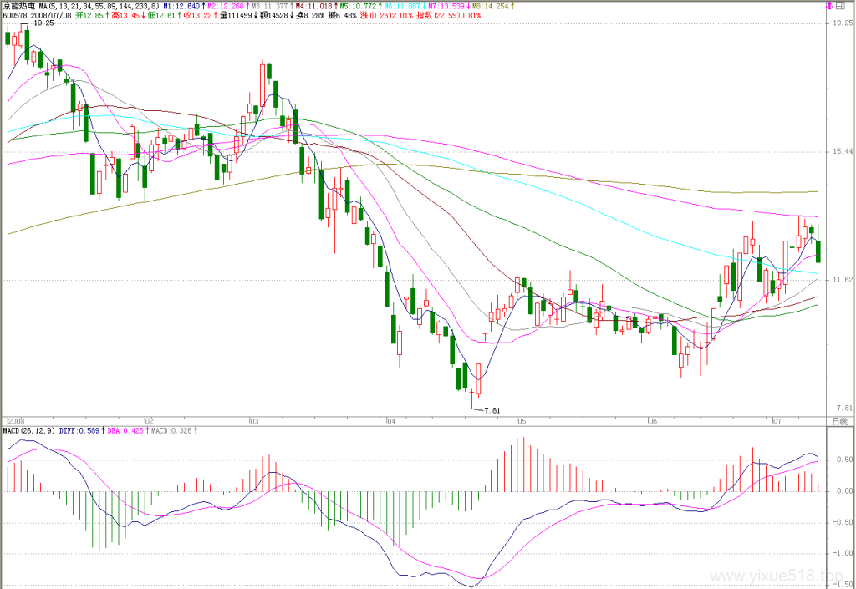Click stock code 600578 in info line

pyautogui.click(x=15, y=15)
